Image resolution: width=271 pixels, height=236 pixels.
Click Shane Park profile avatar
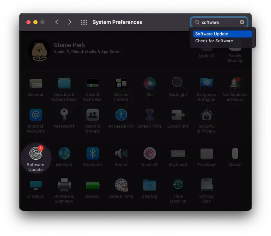pos(39,51)
